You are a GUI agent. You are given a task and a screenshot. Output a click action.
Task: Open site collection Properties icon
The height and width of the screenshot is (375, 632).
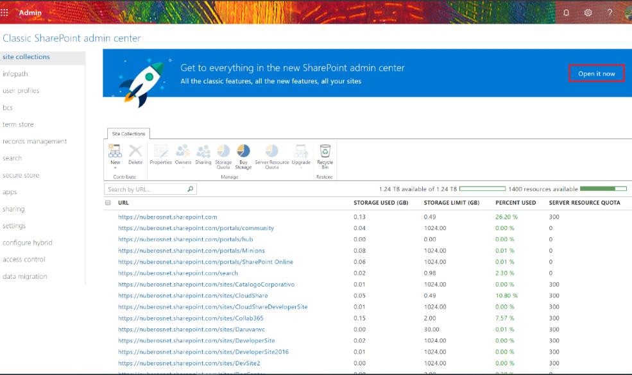[161, 151]
